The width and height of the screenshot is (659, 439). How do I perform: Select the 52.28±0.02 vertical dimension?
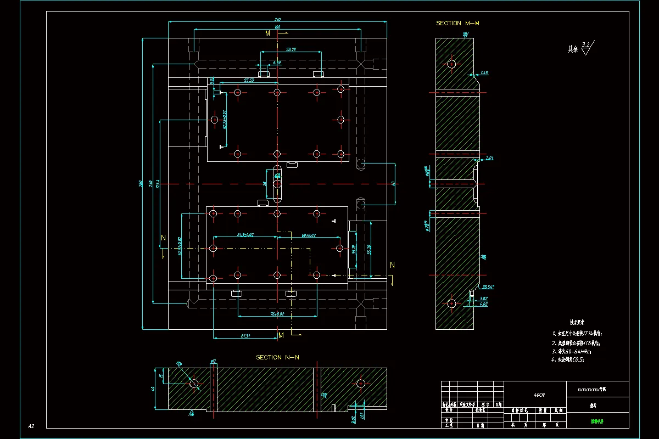coord(225,120)
